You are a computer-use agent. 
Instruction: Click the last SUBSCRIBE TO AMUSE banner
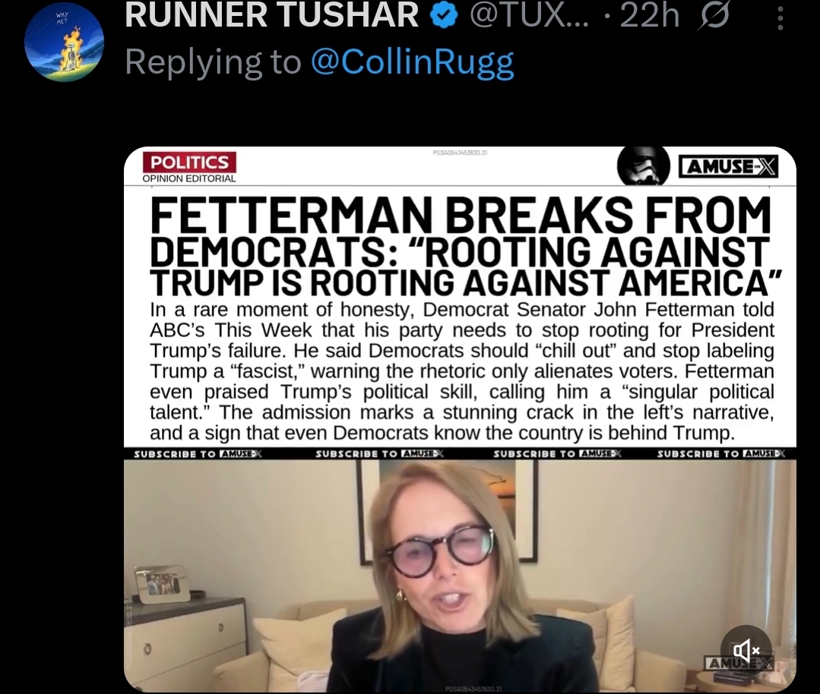720,453
